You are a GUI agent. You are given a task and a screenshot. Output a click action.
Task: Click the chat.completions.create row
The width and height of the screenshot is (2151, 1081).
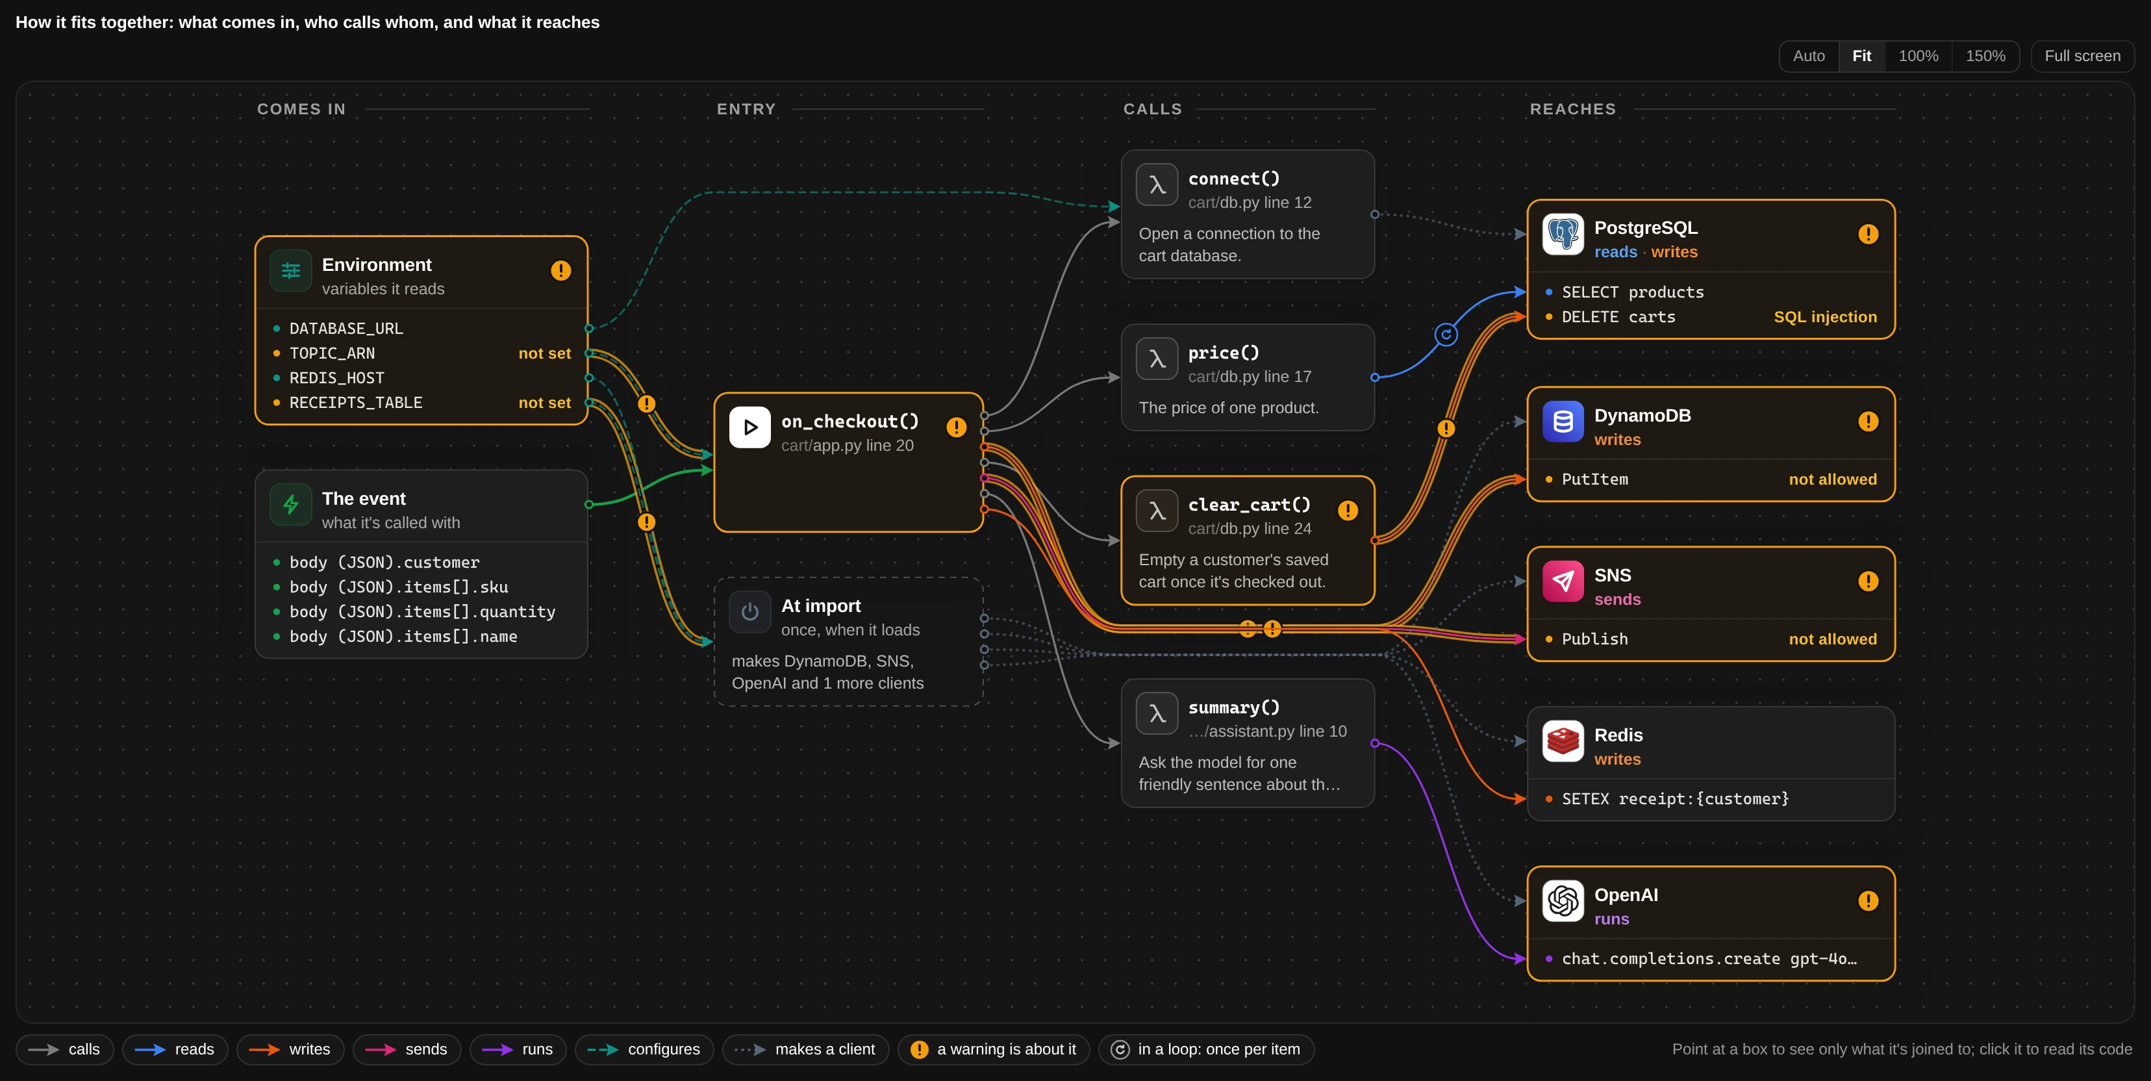pyautogui.click(x=1711, y=959)
